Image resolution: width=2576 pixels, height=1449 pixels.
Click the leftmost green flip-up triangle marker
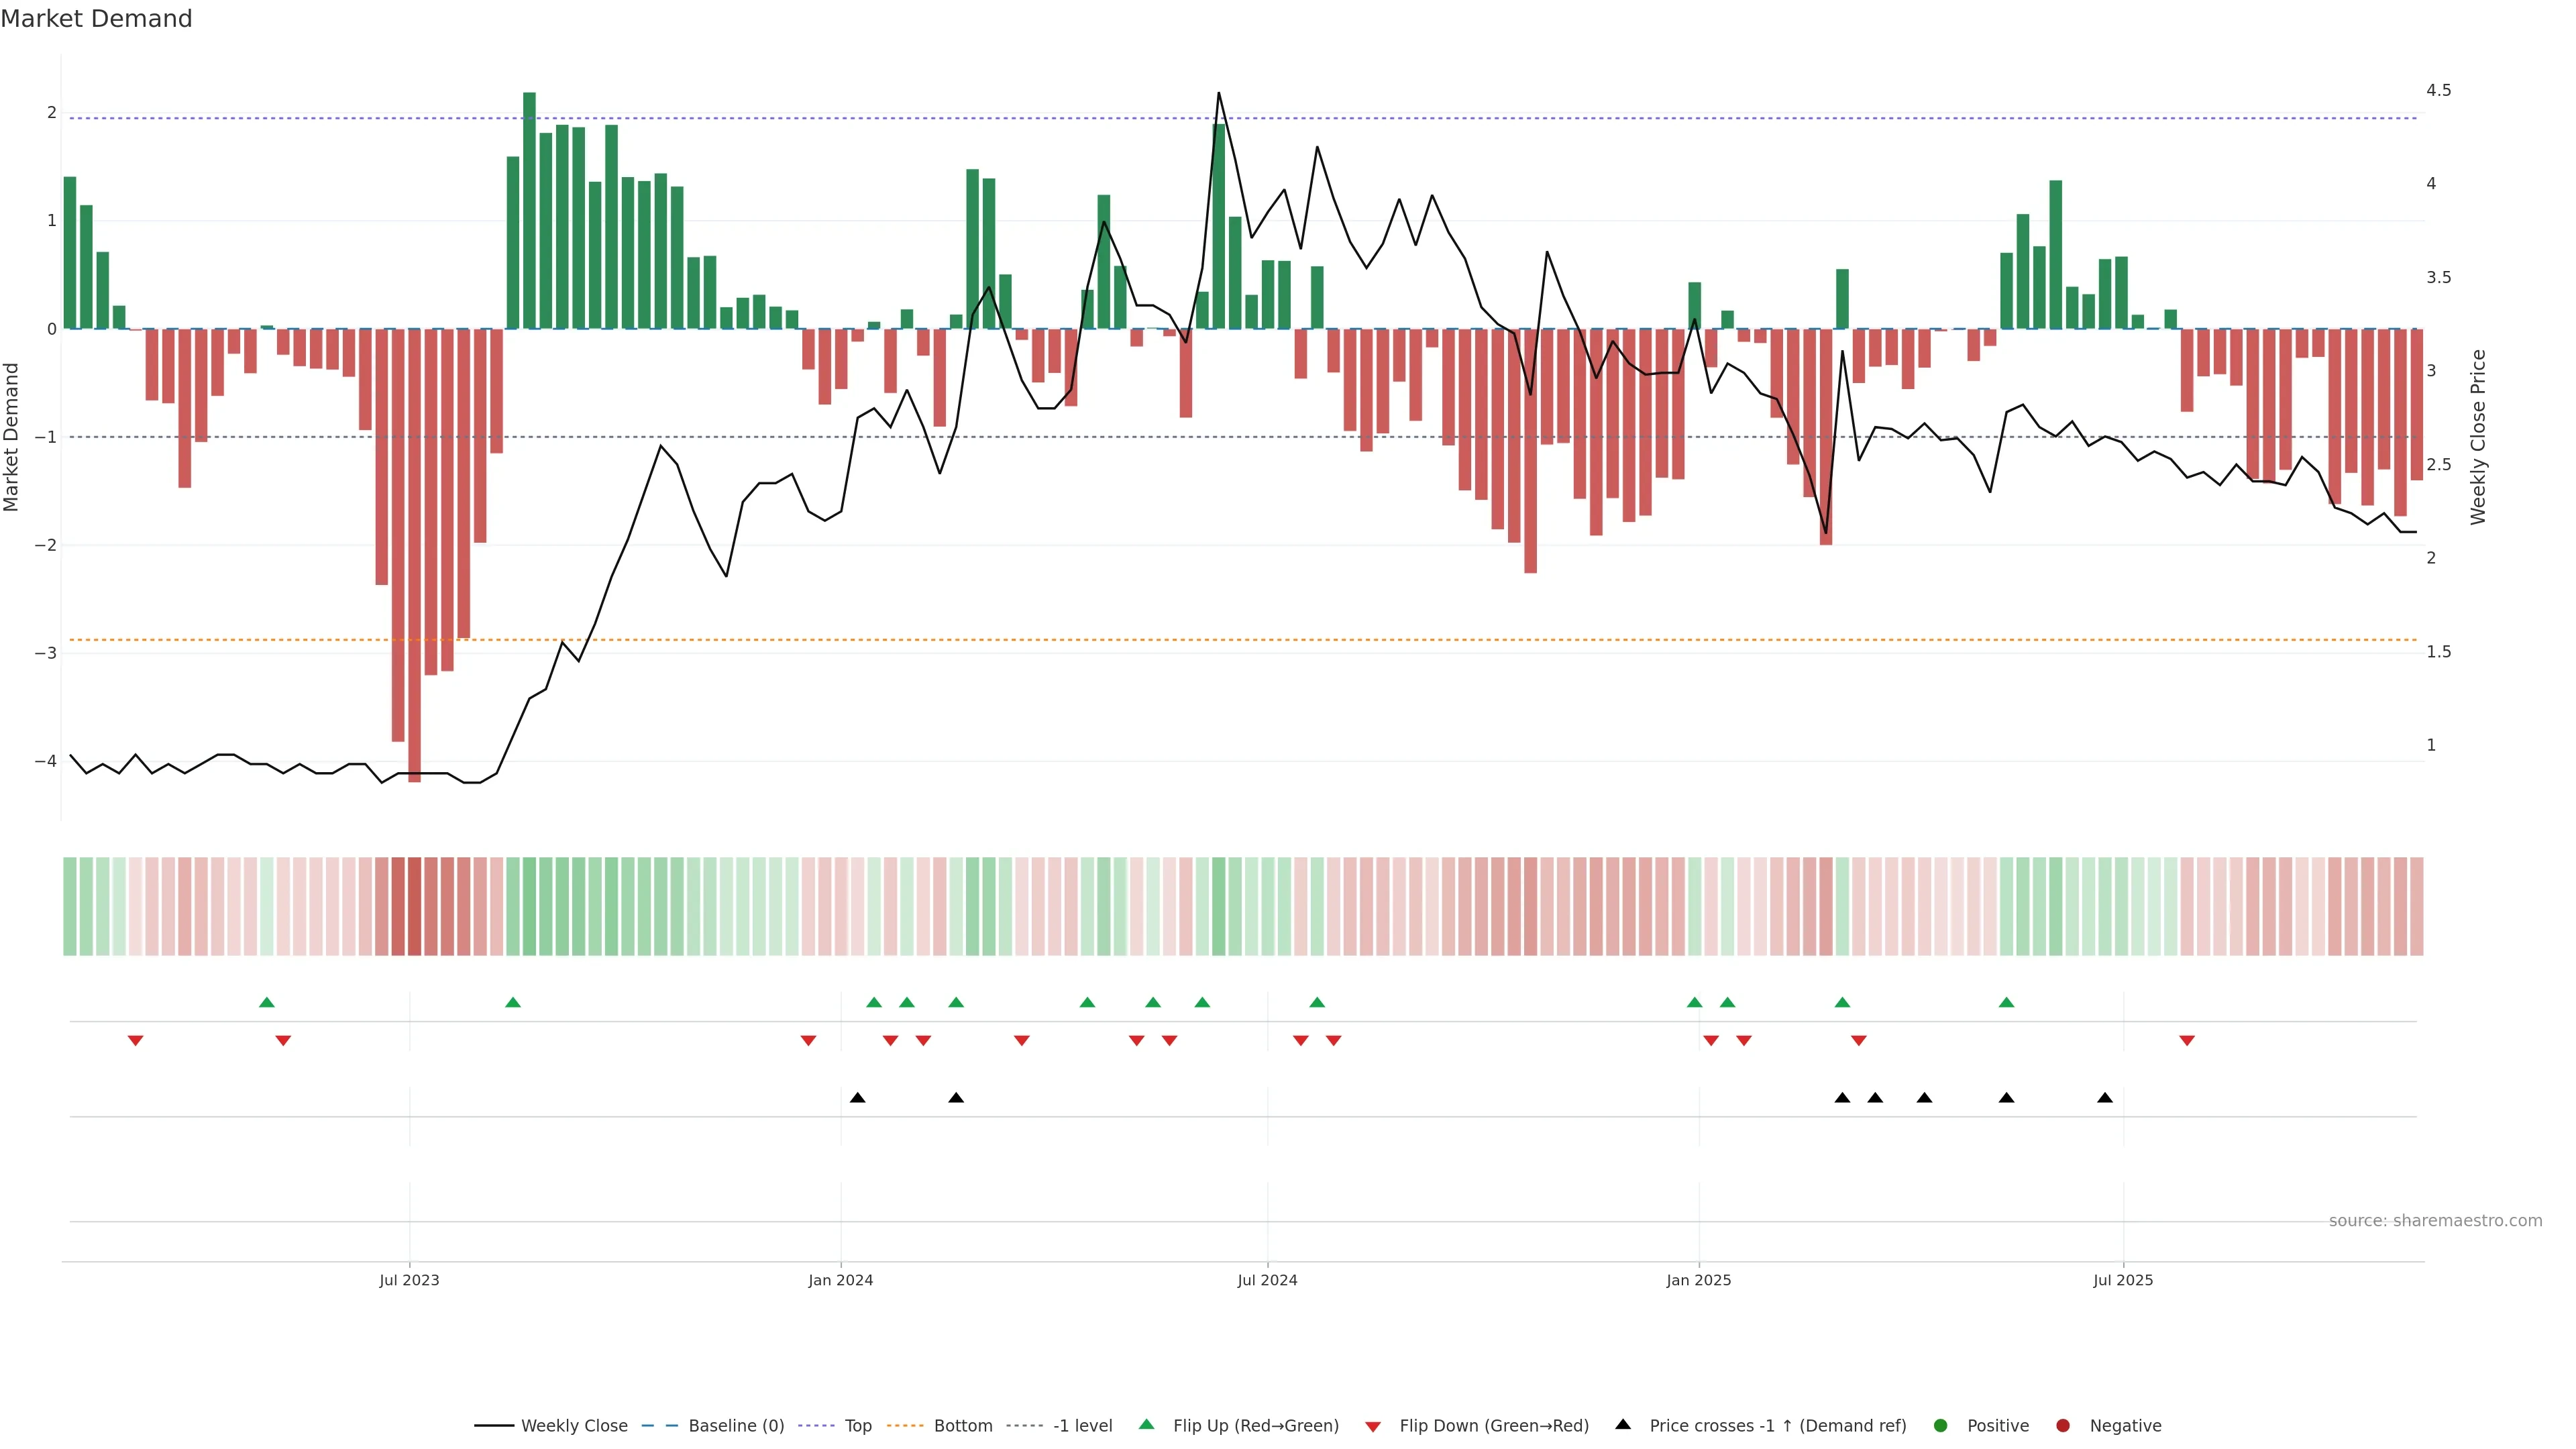pyautogui.click(x=266, y=1002)
